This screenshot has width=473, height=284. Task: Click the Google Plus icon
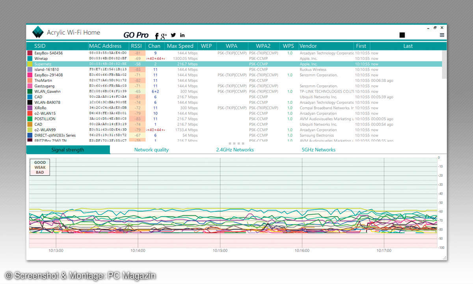[164, 36]
